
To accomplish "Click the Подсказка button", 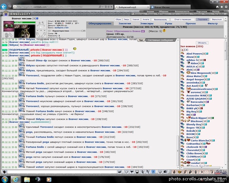I will point(202,19).
